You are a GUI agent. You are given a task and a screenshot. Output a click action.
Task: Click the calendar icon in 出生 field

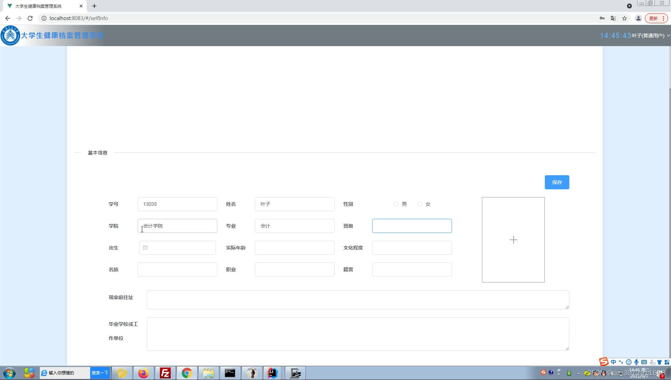point(145,248)
